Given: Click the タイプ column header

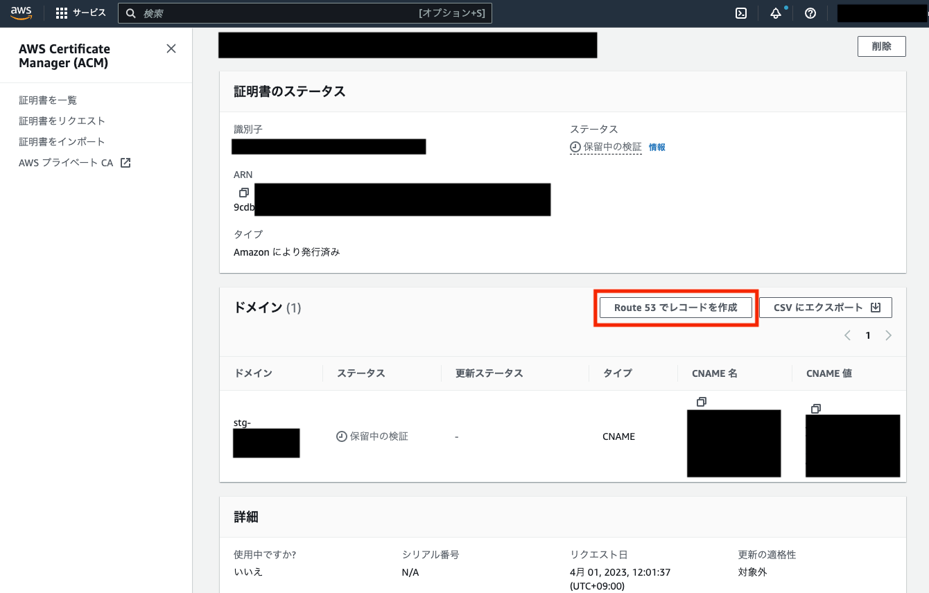Looking at the screenshot, I should tap(618, 373).
